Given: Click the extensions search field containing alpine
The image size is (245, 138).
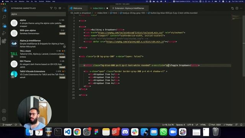Looking at the screenshot, I should pyautogui.click(x=38, y=14).
